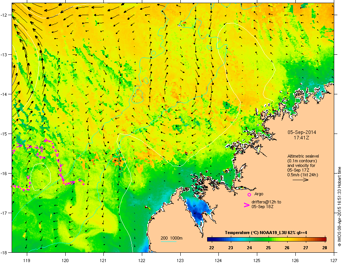Click the '-12' latitude axis label

pyautogui.click(x=4, y=15)
